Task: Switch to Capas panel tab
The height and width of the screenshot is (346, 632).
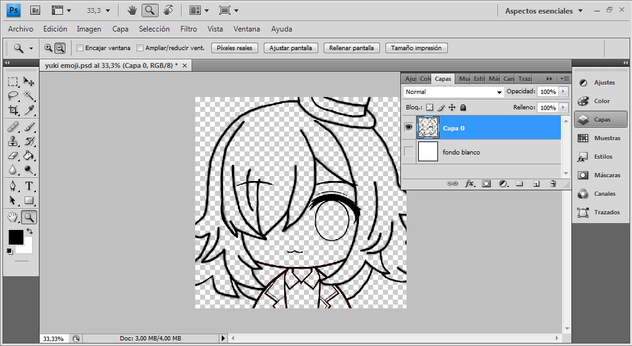Action: pyautogui.click(x=443, y=78)
